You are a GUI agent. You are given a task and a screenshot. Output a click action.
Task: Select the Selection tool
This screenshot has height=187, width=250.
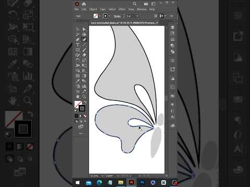click(78, 29)
